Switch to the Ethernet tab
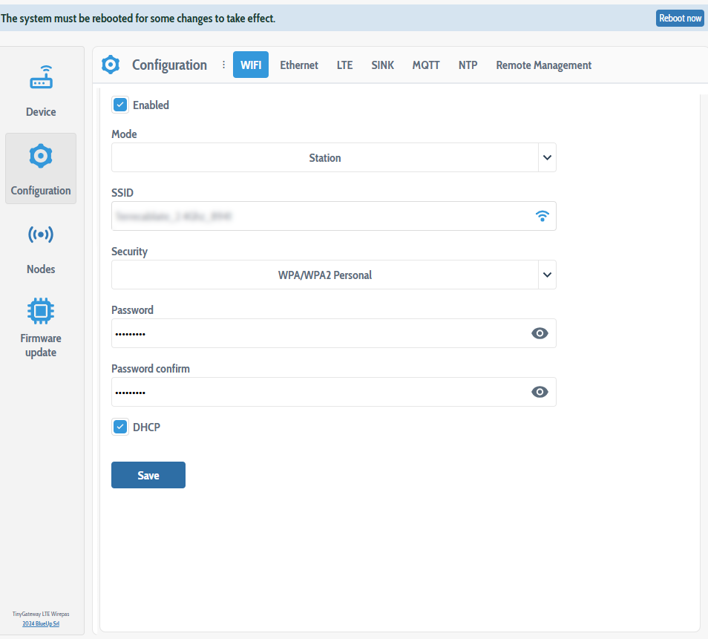The height and width of the screenshot is (639, 708). coord(298,65)
